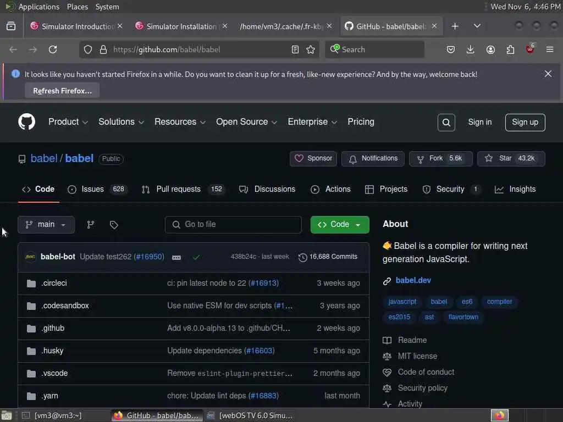Switch to the Pull requests tab

click(x=183, y=189)
